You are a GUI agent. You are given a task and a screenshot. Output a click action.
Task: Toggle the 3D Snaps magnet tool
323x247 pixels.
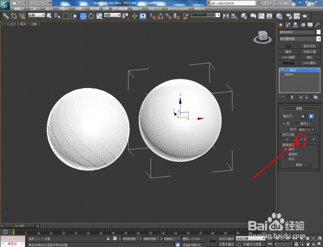click(x=152, y=16)
